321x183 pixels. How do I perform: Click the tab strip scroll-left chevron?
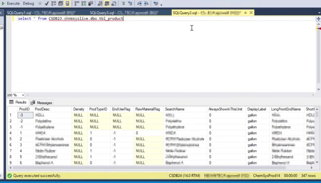point(1,13)
